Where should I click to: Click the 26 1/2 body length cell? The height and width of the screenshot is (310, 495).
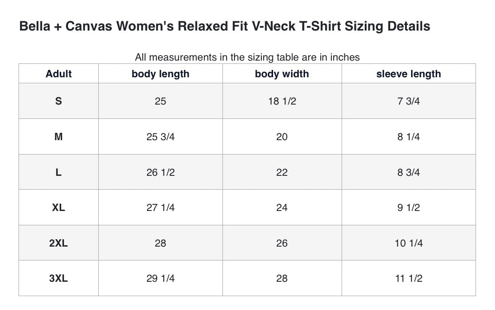click(160, 173)
